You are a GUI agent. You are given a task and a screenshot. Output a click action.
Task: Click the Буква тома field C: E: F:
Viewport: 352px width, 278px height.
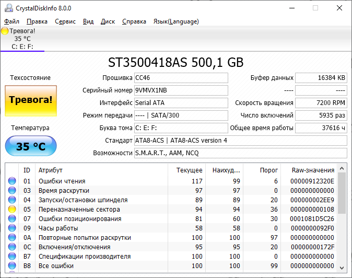point(181,128)
